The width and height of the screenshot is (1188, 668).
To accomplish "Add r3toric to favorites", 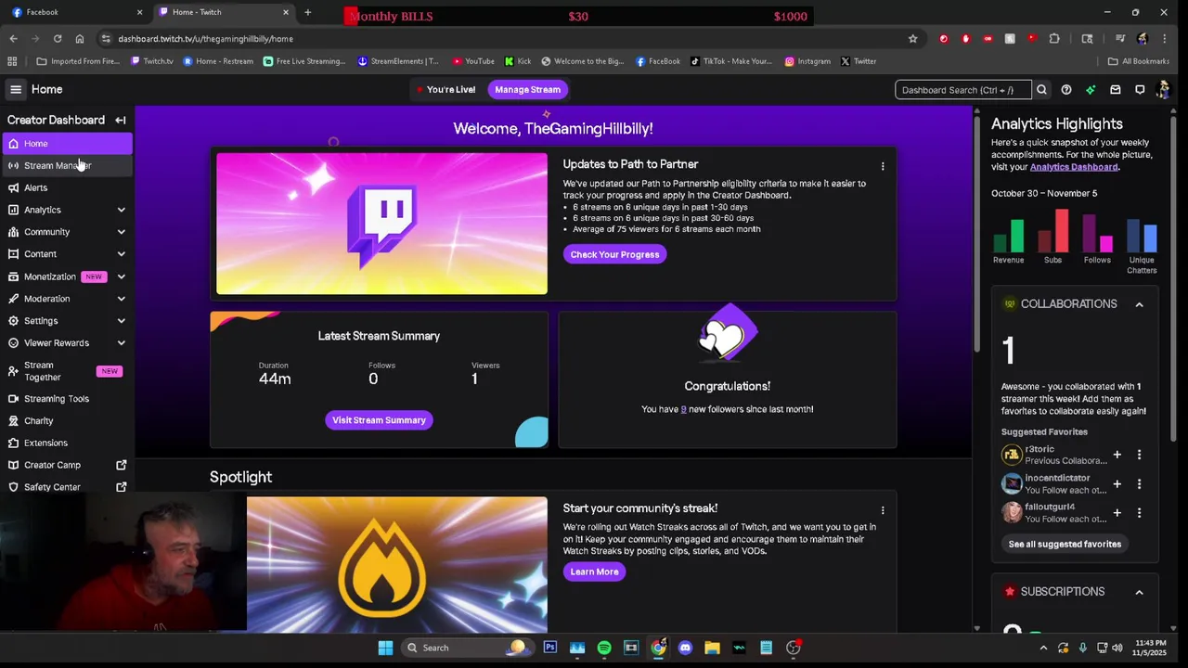I will pos(1117,455).
